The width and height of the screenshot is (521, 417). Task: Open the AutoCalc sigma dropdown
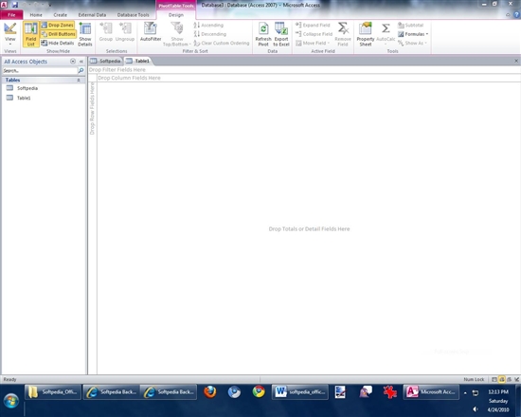coord(386,34)
